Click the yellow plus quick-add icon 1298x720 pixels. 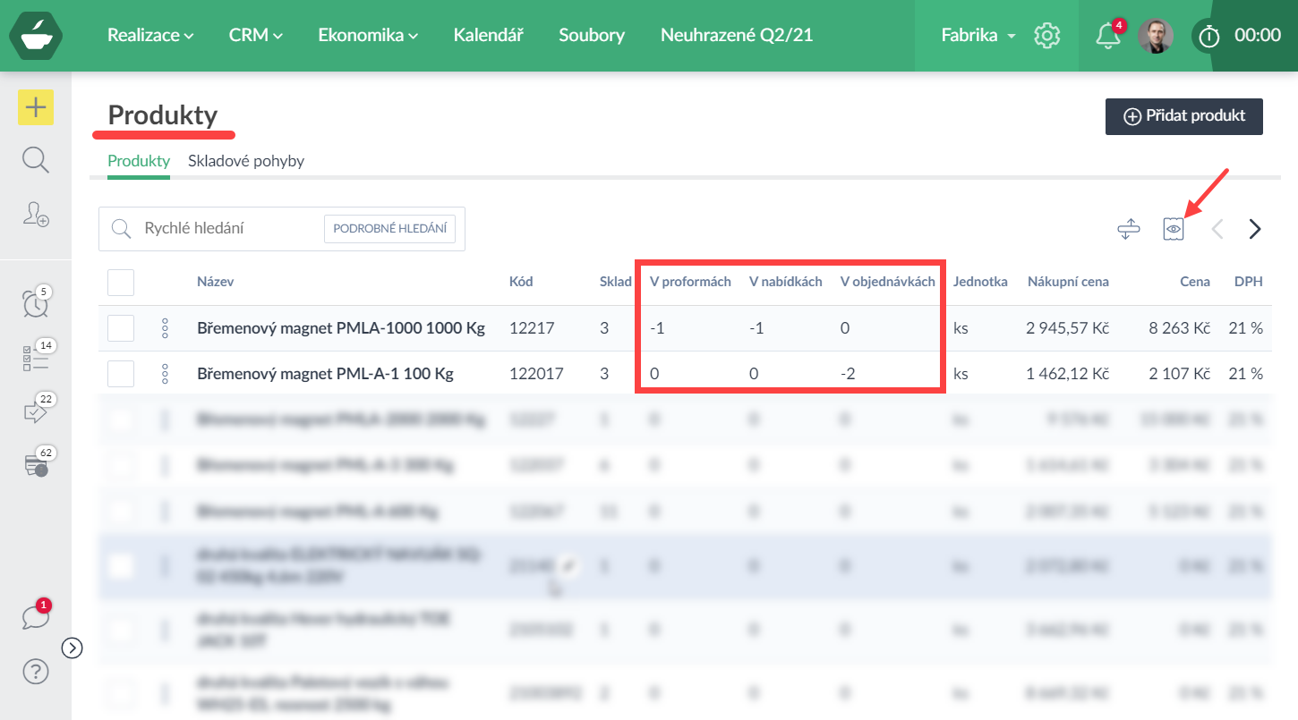point(36,108)
